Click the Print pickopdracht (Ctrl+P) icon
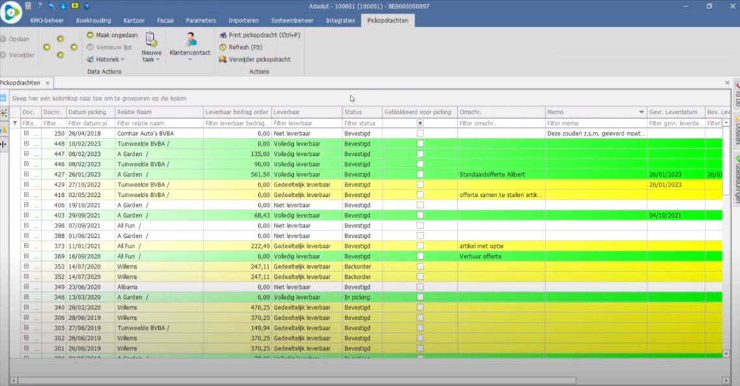 [x=223, y=35]
